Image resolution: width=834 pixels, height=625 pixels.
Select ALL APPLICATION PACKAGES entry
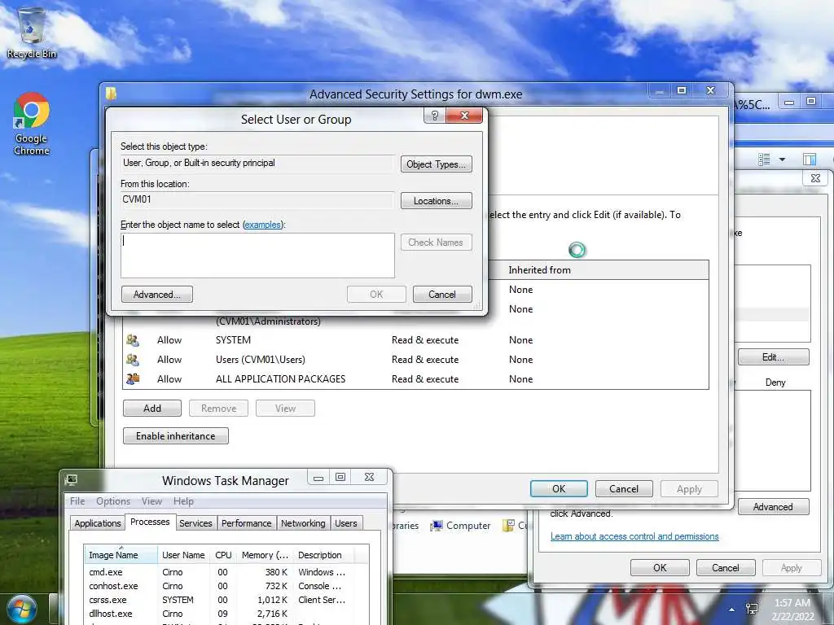click(x=415, y=379)
